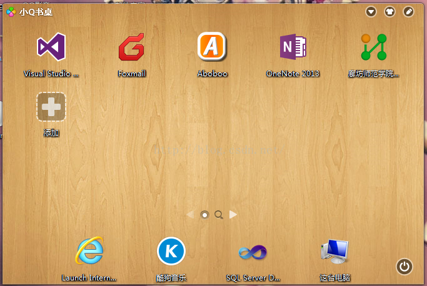Open the Aboboo application icon
This screenshot has height=286, width=427.
point(212,46)
